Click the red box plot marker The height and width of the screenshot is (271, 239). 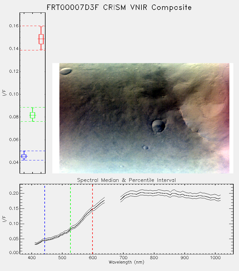(x=41, y=39)
